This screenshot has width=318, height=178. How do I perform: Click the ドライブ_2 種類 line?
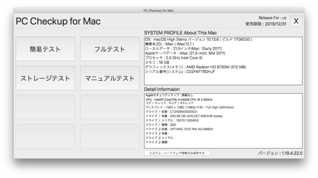click(157, 142)
